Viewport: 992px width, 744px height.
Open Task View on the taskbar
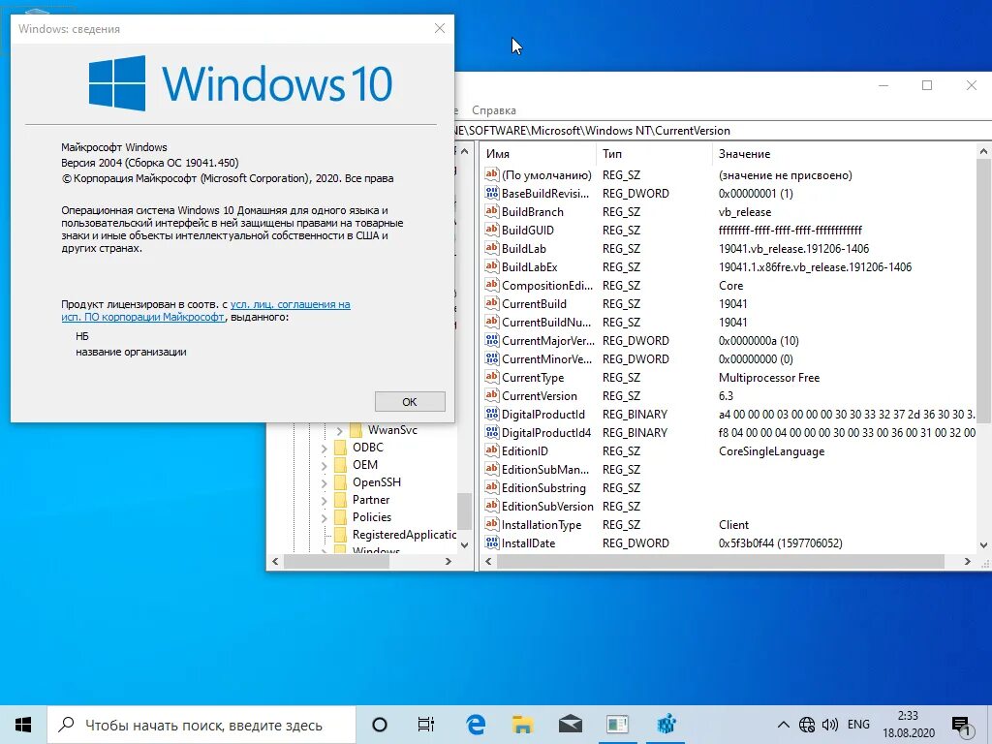point(426,725)
